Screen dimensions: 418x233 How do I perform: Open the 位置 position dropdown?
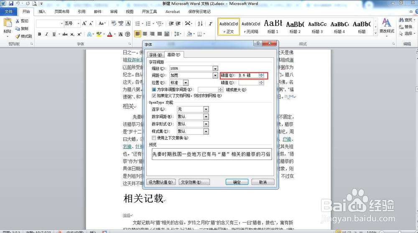tap(186, 83)
